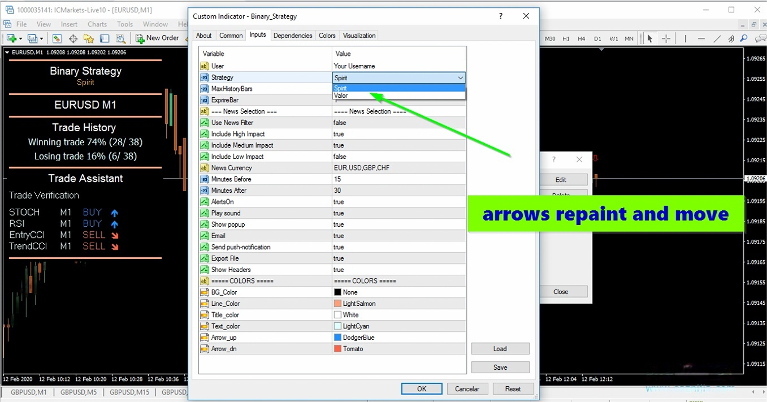Open the View menu
The width and height of the screenshot is (767, 402).
[x=44, y=24]
